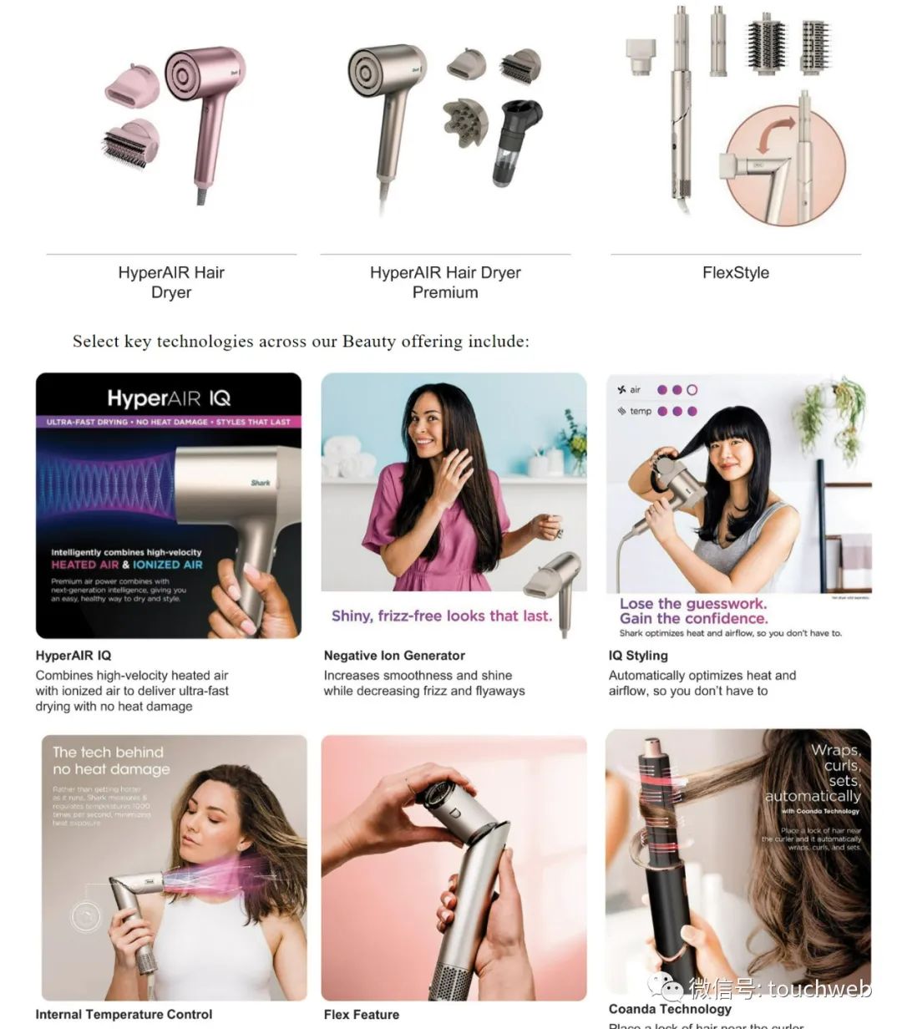The height and width of the screenshot is (1029, 902).
Task: Click the HyperAIR IQ heading text
Action: pos(73,656)
